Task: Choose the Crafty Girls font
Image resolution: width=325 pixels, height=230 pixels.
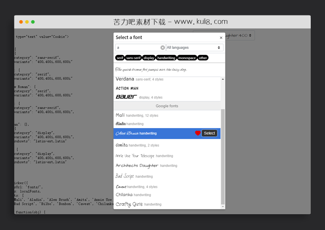Action: coord(129,204)
